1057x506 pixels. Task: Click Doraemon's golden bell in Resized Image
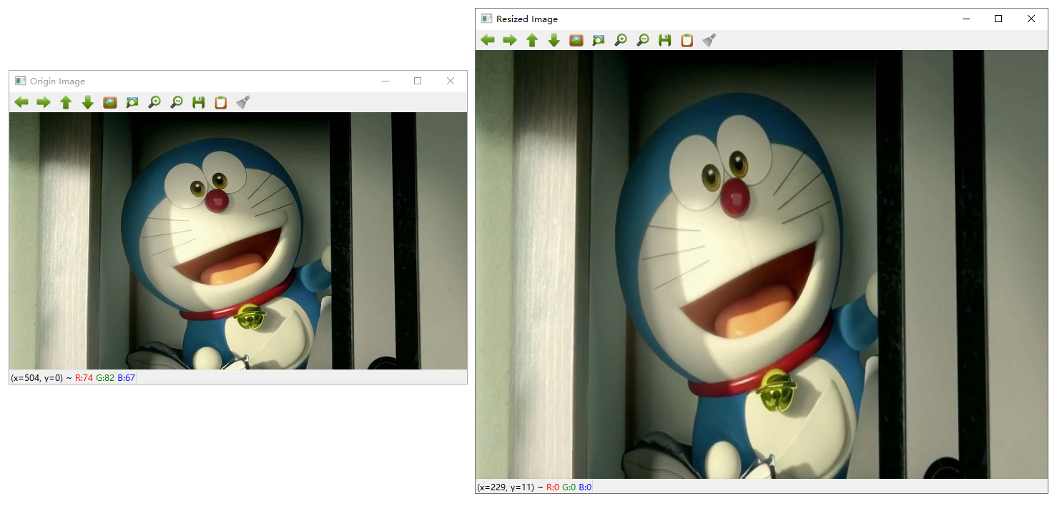pos(777,390)
